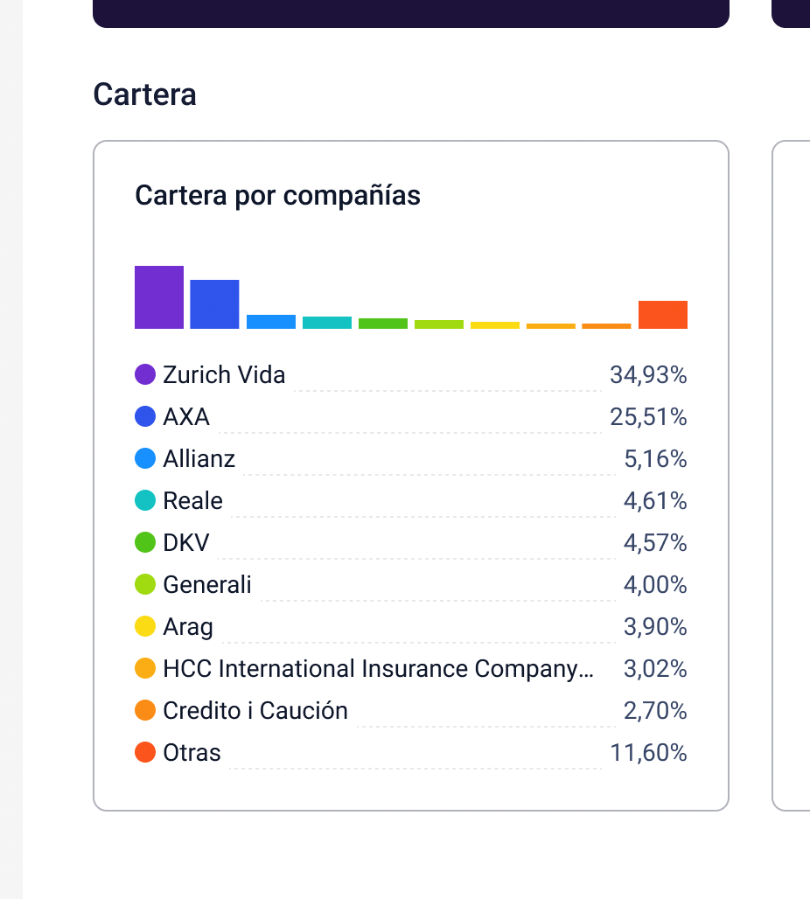Screen dimensions: 810x899
Task: Click the tallest purple bar in chart
Action: pyautogui.click(x=159, y=297)
